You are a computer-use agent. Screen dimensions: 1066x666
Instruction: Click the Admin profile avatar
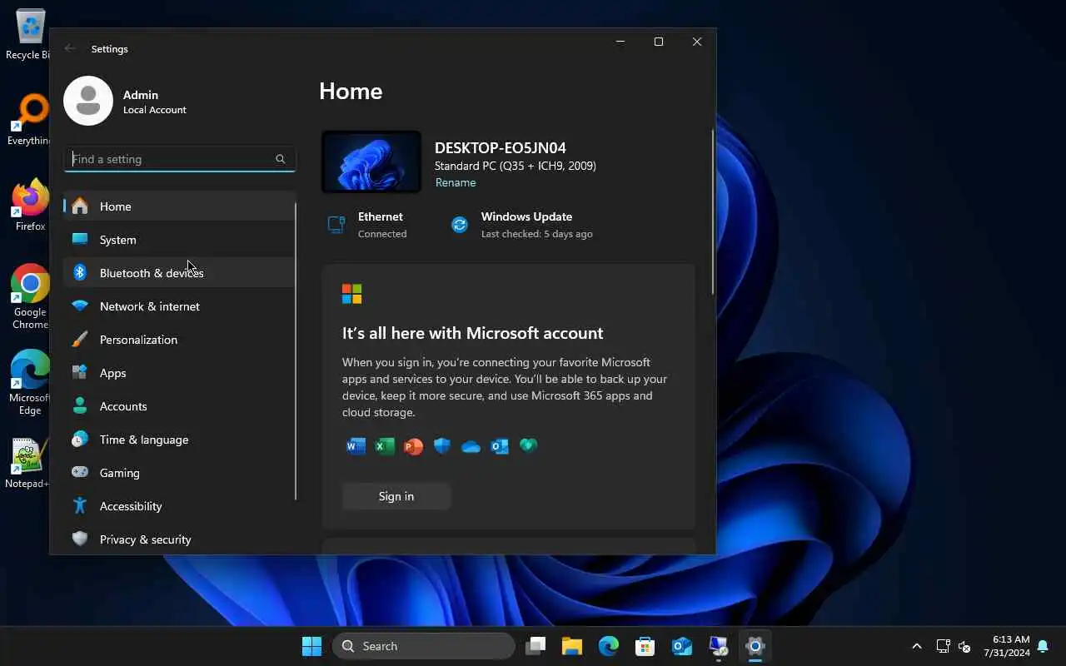pos(88,101)
